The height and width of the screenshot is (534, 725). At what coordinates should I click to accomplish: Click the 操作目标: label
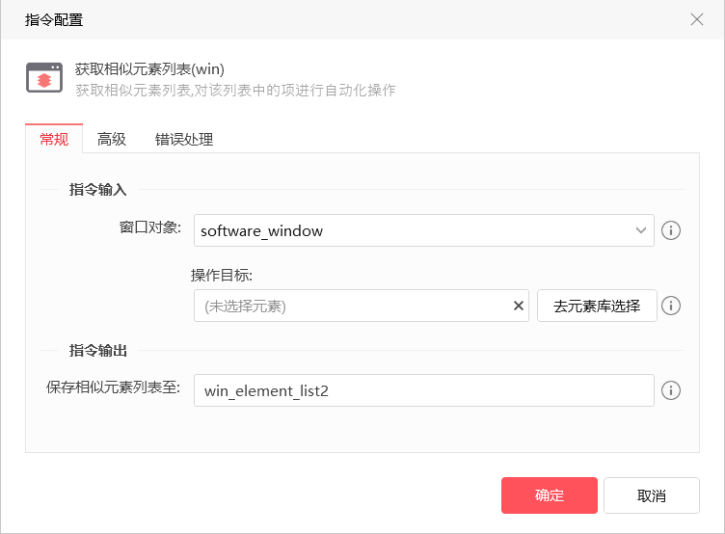pos(222,275)
